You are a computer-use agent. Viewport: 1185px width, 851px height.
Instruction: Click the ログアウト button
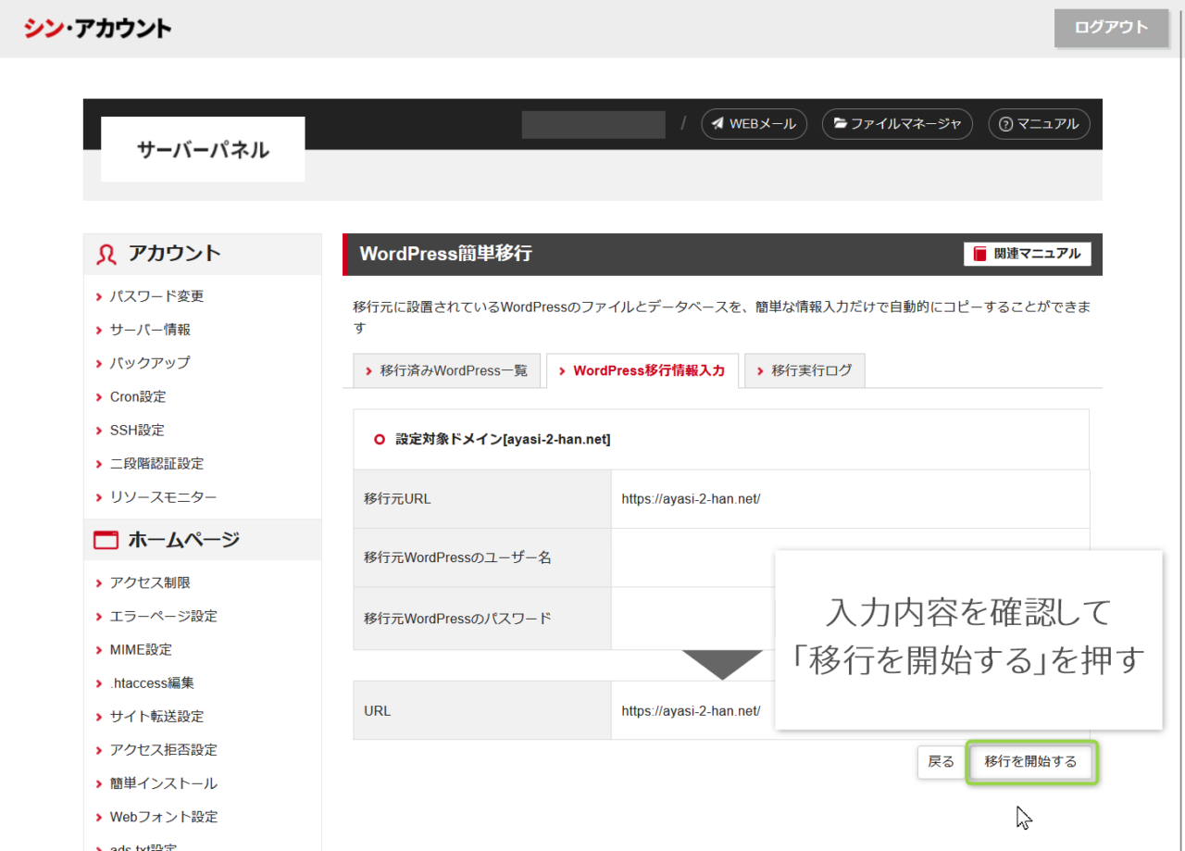tap(1111, 28)
